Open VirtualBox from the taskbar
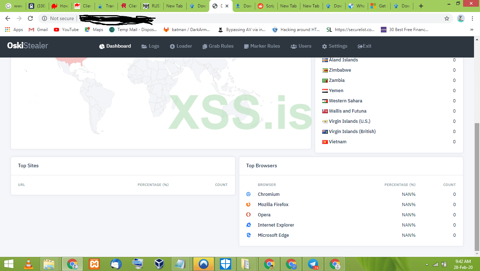This screenshot has height=271, width=480. pyautogui.click(x=159, y=264)
